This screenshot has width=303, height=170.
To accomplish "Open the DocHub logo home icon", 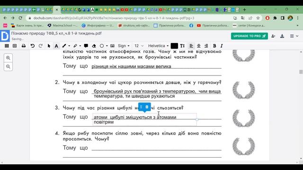I will 5,36.
